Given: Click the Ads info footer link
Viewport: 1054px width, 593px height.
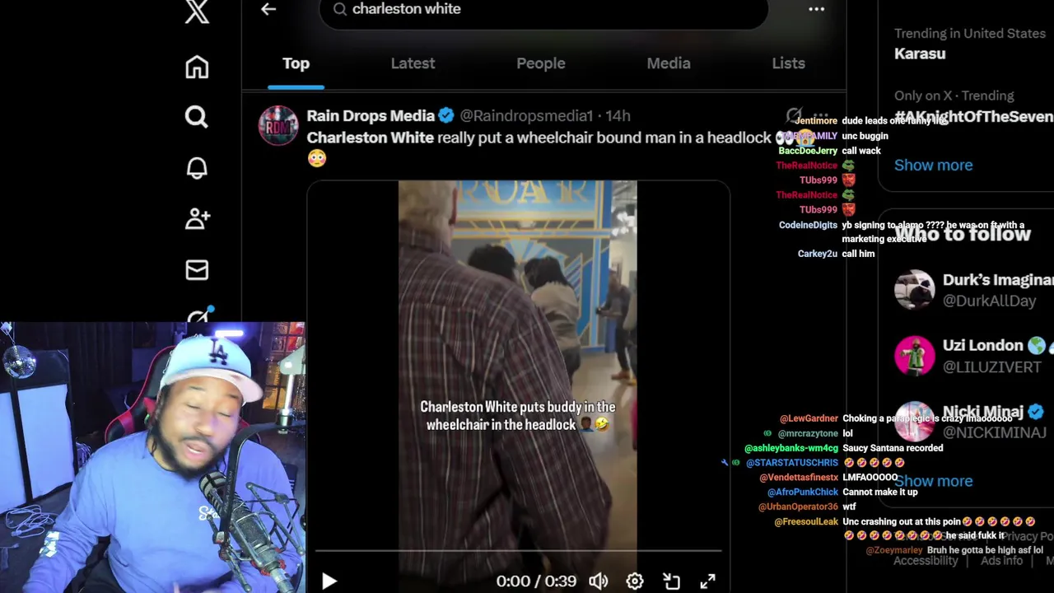Looking at the screenshot, I should [x=1002, y=561].
